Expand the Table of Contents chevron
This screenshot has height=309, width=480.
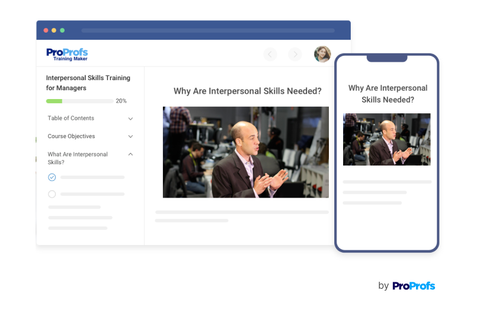tap(130, 119)
